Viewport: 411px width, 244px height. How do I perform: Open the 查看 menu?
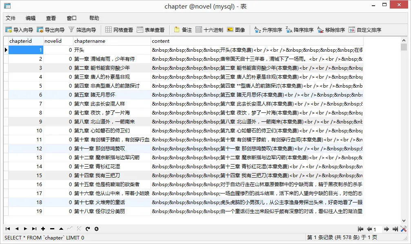pos(51,18)
